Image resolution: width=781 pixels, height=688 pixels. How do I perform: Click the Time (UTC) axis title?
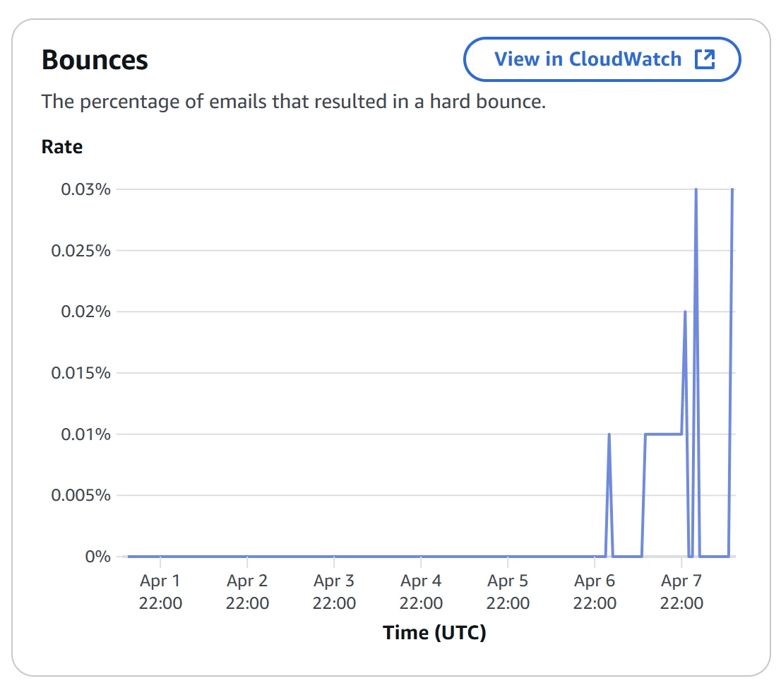pos(434,633)
